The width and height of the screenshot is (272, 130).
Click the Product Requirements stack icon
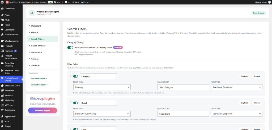[2, 56]
